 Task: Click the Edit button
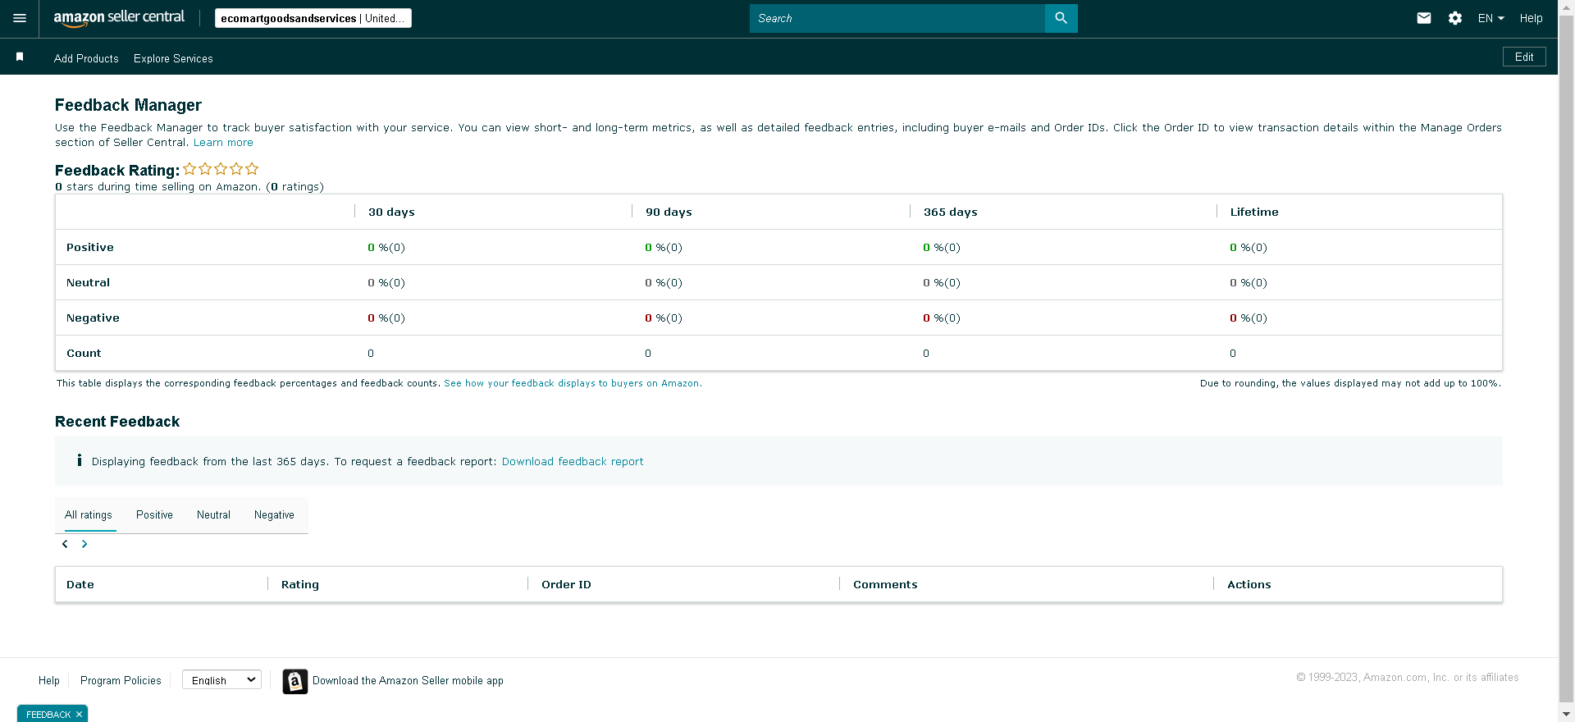click(1524, 57)
